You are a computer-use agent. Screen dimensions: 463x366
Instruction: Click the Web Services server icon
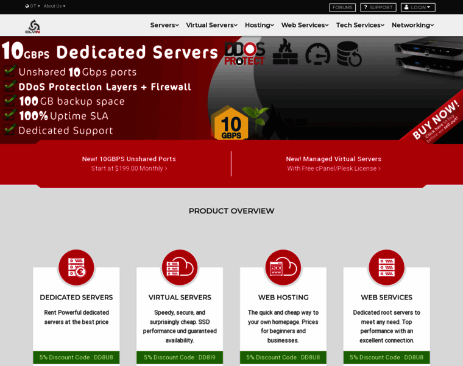(x=386, y=268)
